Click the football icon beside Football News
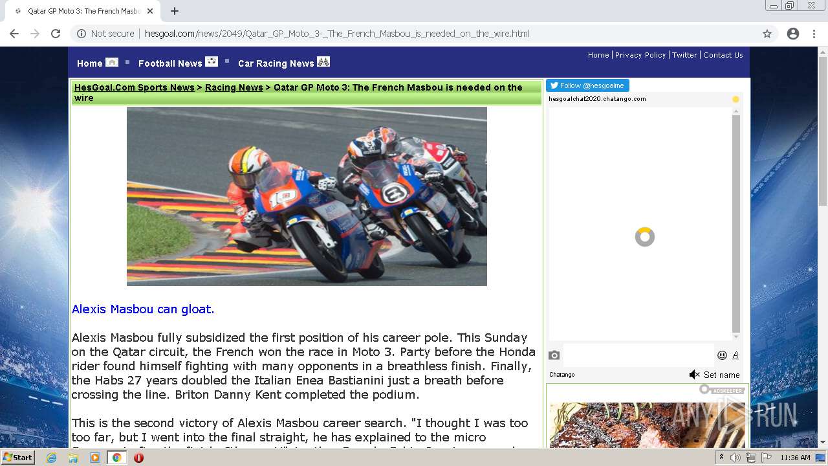Screen dimensions: 828x466 tap(212, 61)
